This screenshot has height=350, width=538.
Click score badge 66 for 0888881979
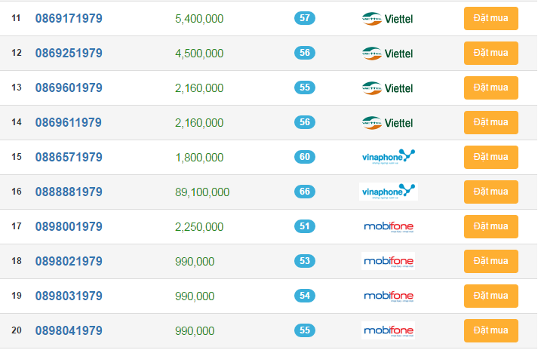pyautogui.click(x=305, y=192)
